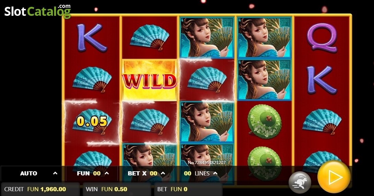Click the WIN FUN 0.50 readout

117,189
